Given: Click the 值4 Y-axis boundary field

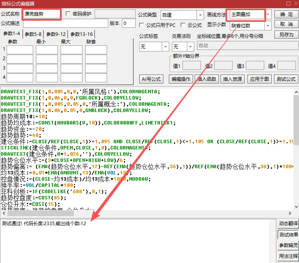Looking at the screenshot, I should pyautogui.click(x=286, y=66).
